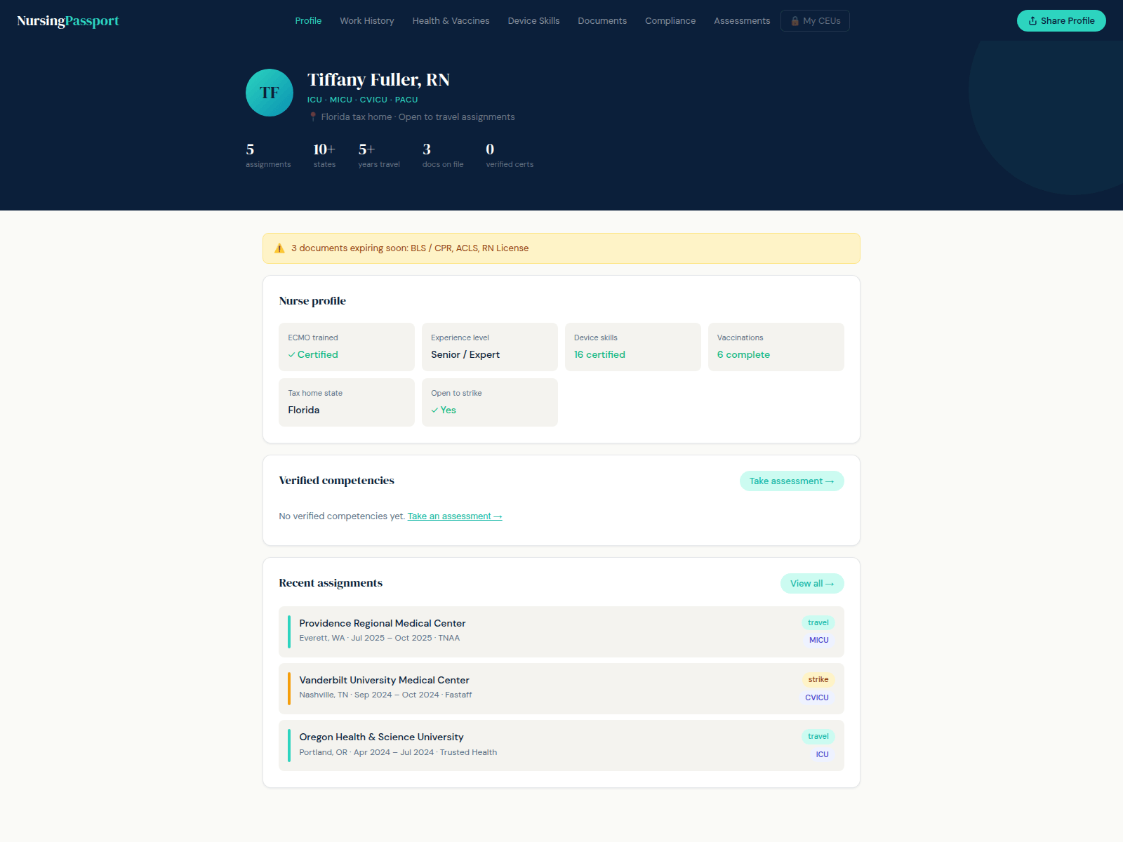Viewport: 1123px width, 842px height.
Task: Click the Share Profile button
Action: (x=1061, y=21)
